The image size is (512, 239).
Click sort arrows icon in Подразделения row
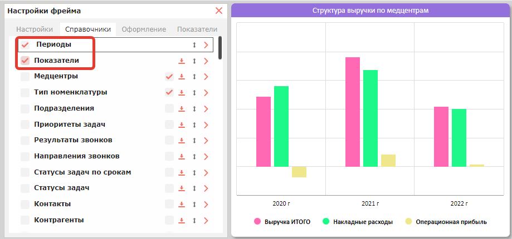(194, 109)
